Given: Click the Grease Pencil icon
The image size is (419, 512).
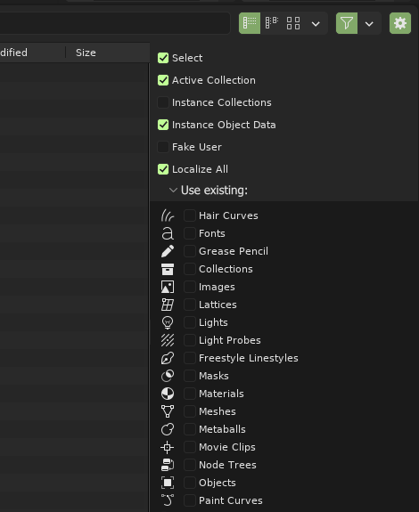Looking at the screenshot, I should (x=168, y=251).
